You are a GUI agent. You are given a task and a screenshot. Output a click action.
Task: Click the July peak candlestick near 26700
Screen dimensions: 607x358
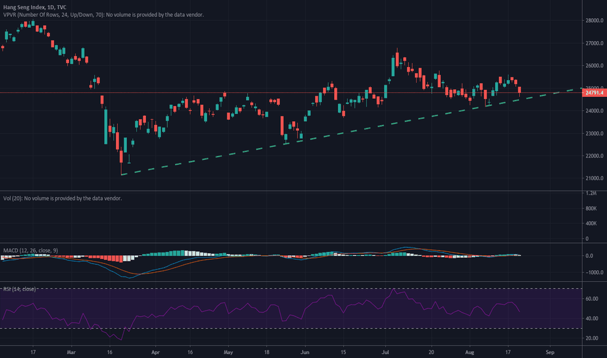(397, 59)
